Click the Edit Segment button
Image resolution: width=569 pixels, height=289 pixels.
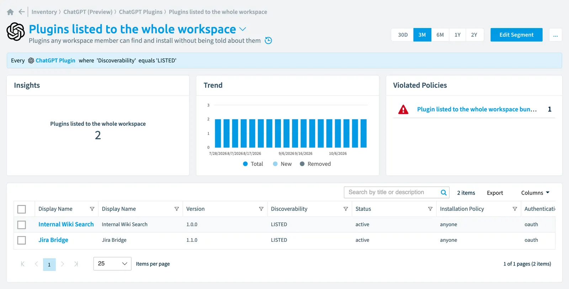[516, 35]
